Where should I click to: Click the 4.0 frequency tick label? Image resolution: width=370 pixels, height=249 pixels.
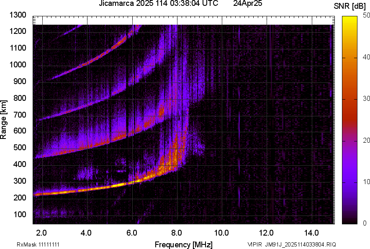click(86, 233)
